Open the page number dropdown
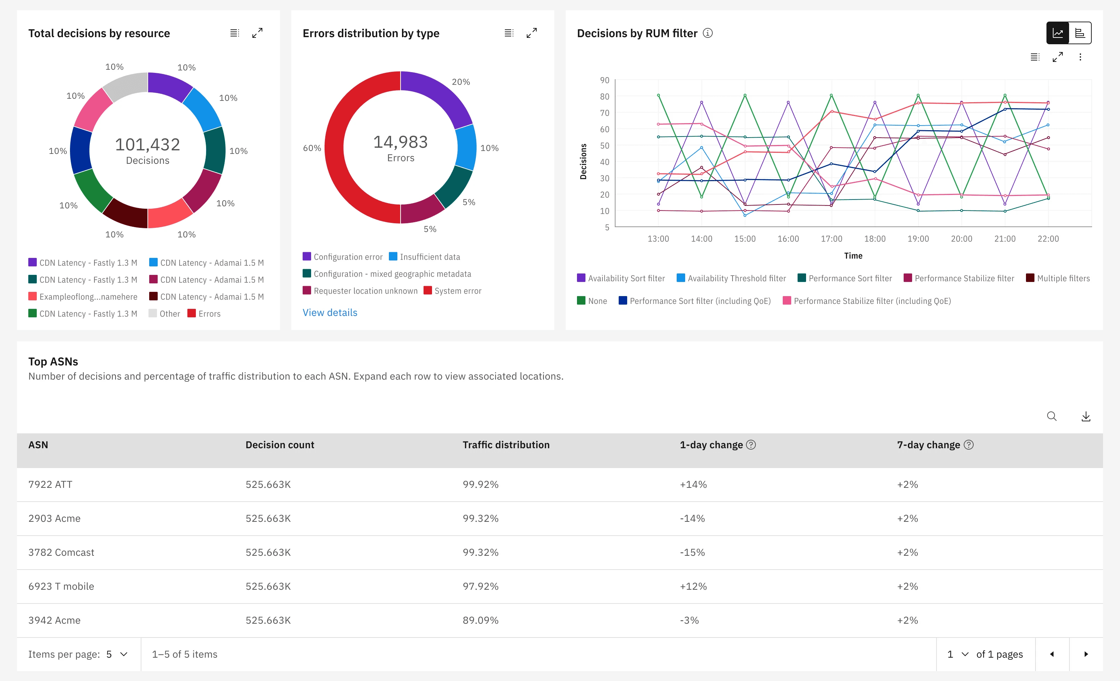The width and height of the screenshot is (1120, 681). [x=958, y=654]
